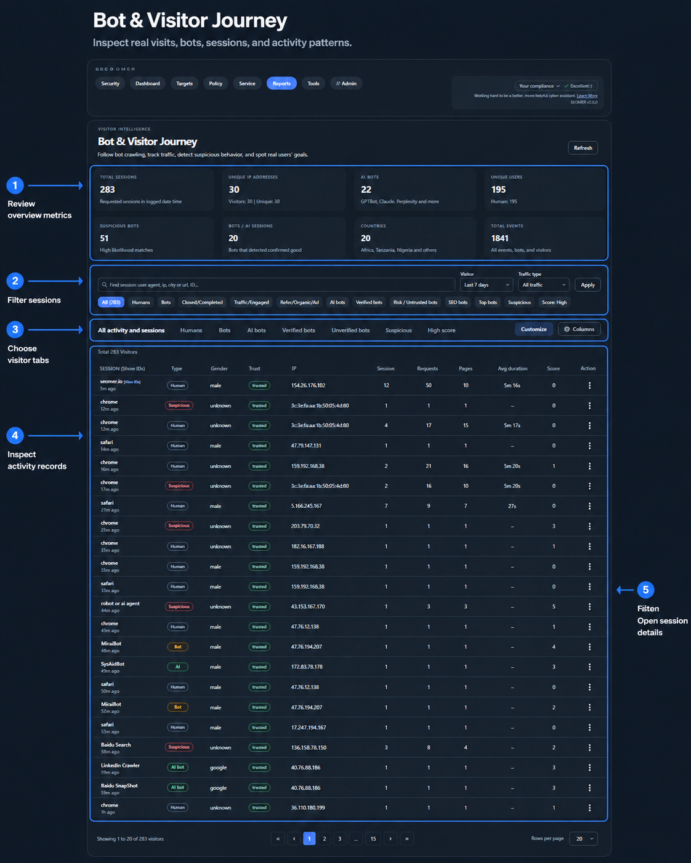Open action menu for MiraiBot 48m ago row
691x863 pixels.
pyautogui.click(x=589, y=647)
